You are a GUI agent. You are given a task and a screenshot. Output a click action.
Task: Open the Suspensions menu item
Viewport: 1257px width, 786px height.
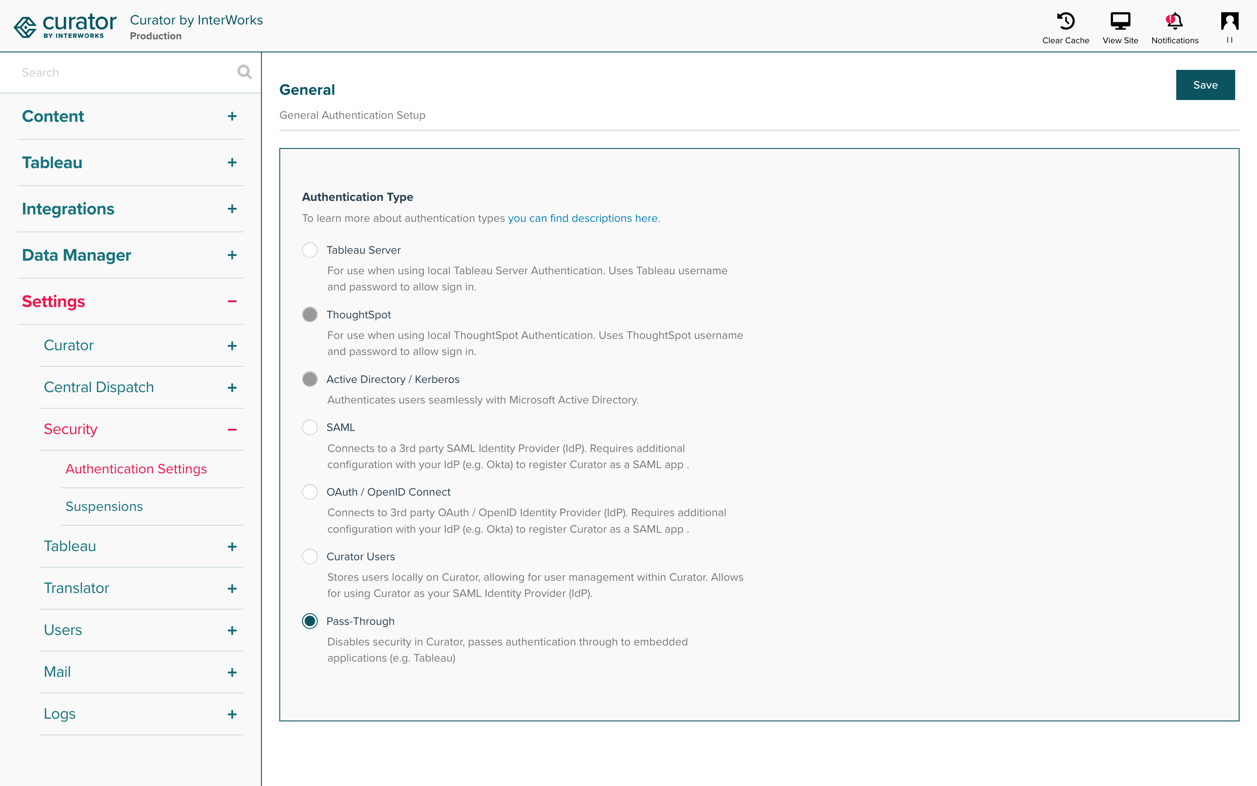[104, 507]
